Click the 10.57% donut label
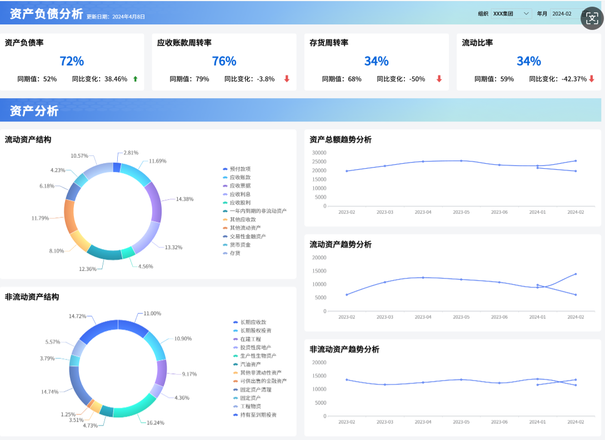The image size is (605, 440). [79, 156]
